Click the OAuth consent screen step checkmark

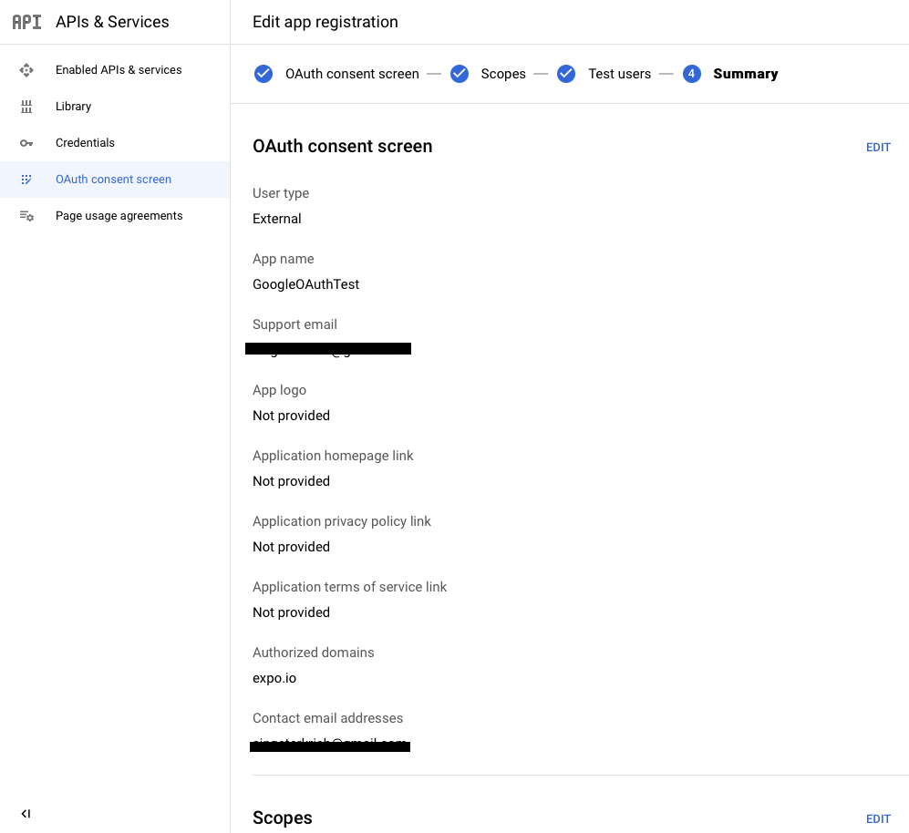pyautogui.click(x=263, y=74)
